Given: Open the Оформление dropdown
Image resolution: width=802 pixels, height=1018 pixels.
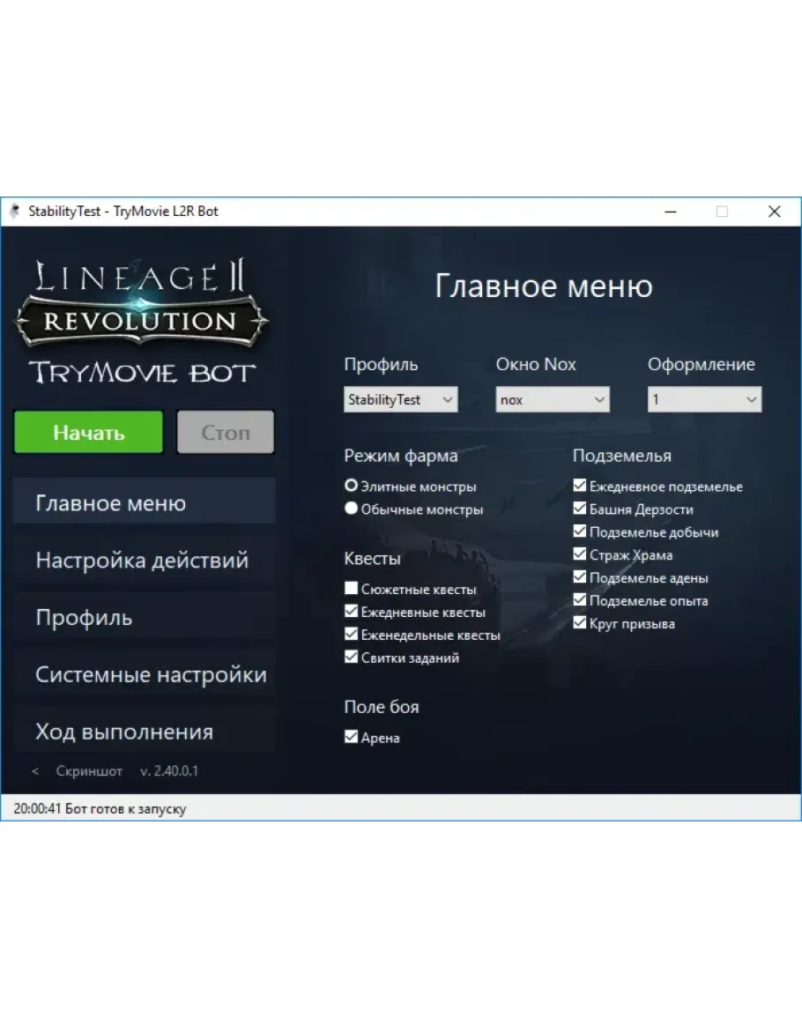Looking at the screenshot, I should coord(704,400).
